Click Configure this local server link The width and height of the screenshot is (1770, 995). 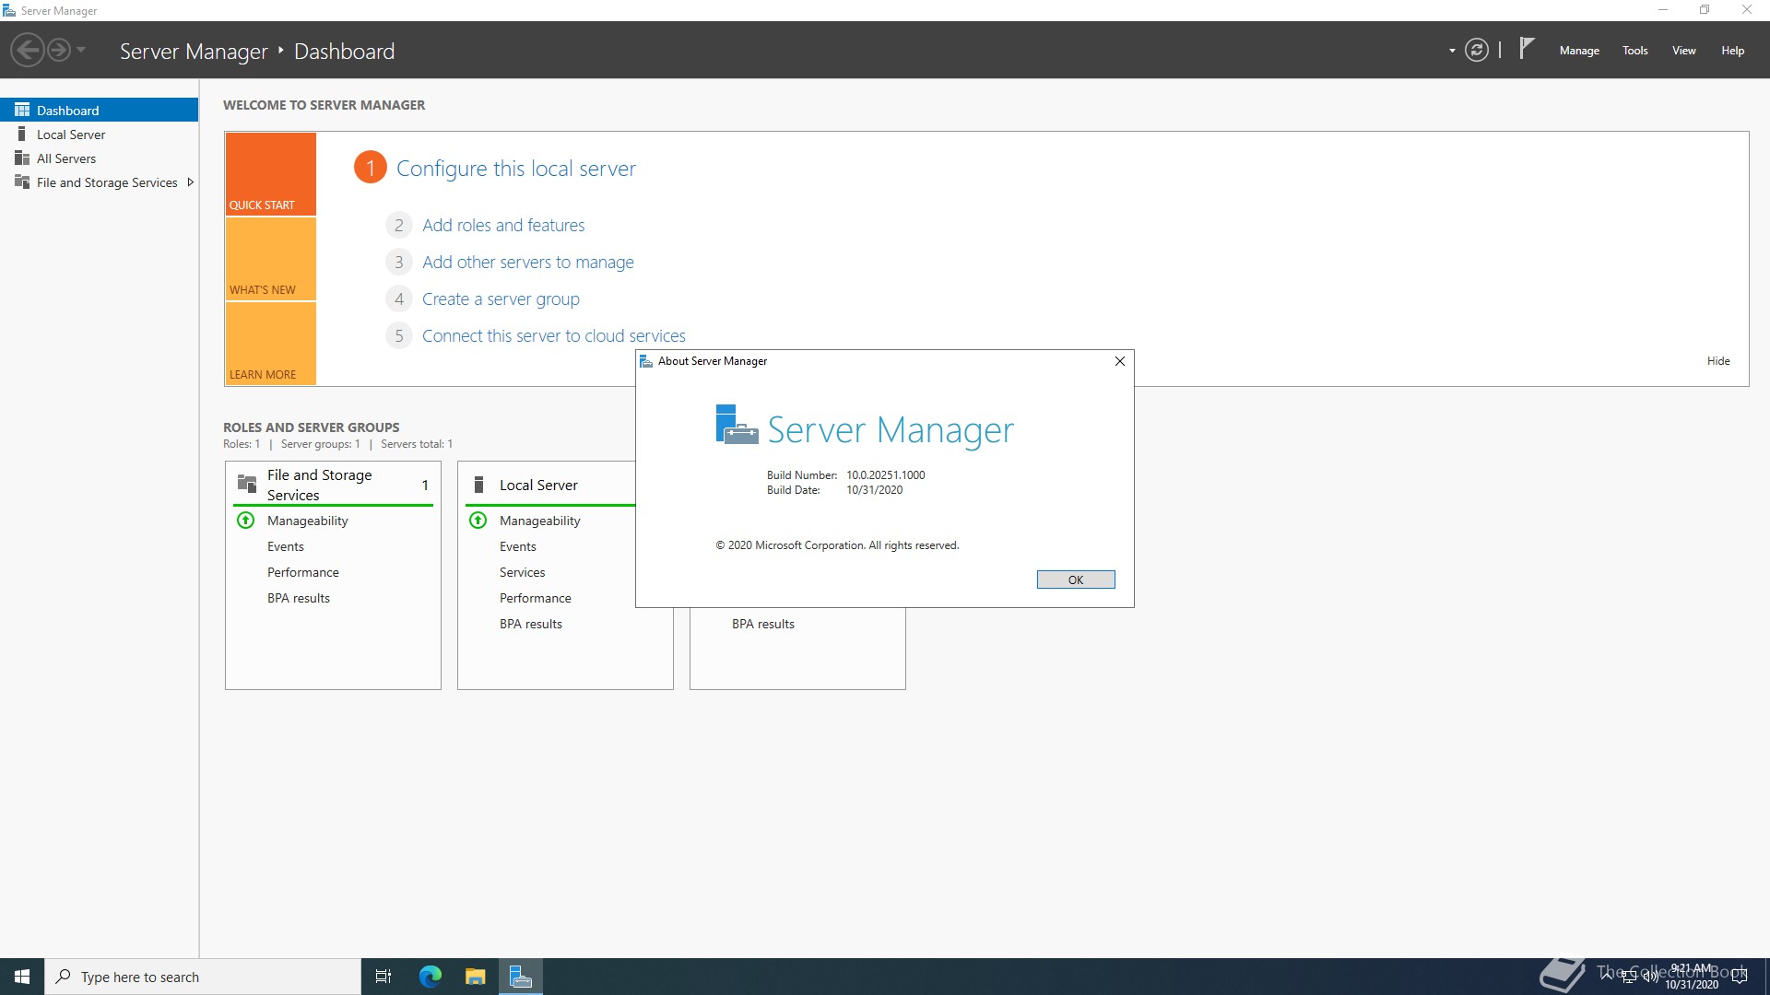(516, 169)
